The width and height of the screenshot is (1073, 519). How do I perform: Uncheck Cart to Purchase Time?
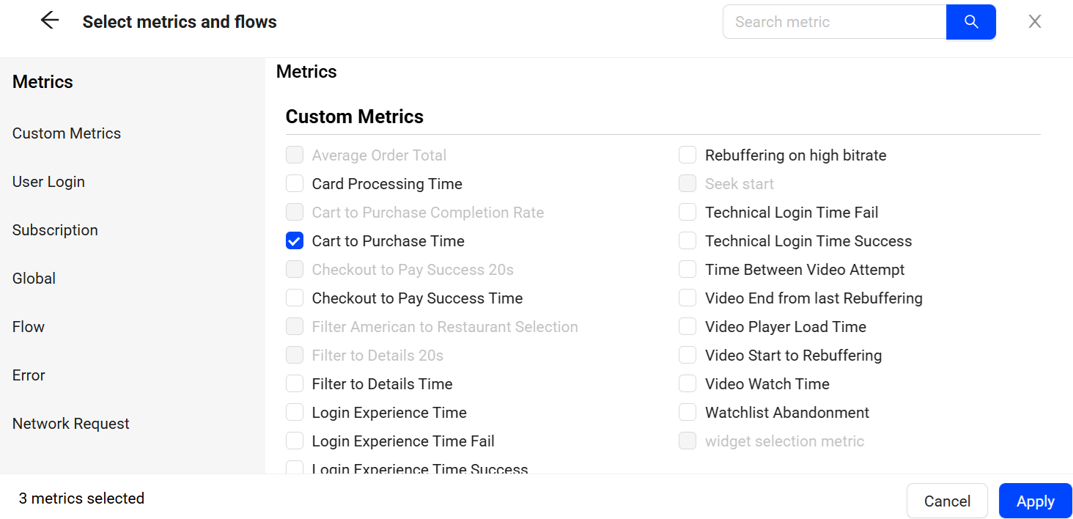(x=295, y=241)
